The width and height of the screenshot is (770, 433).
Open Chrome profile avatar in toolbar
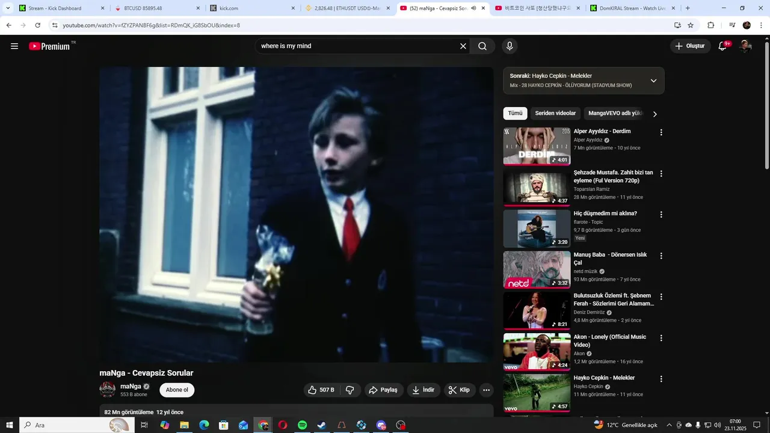(x=747, y=25)
